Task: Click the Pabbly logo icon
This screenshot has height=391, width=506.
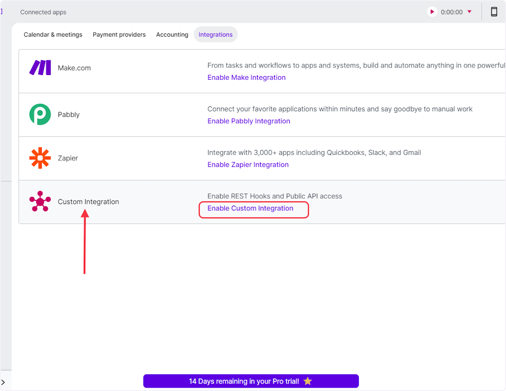Action: pos(40,114)
